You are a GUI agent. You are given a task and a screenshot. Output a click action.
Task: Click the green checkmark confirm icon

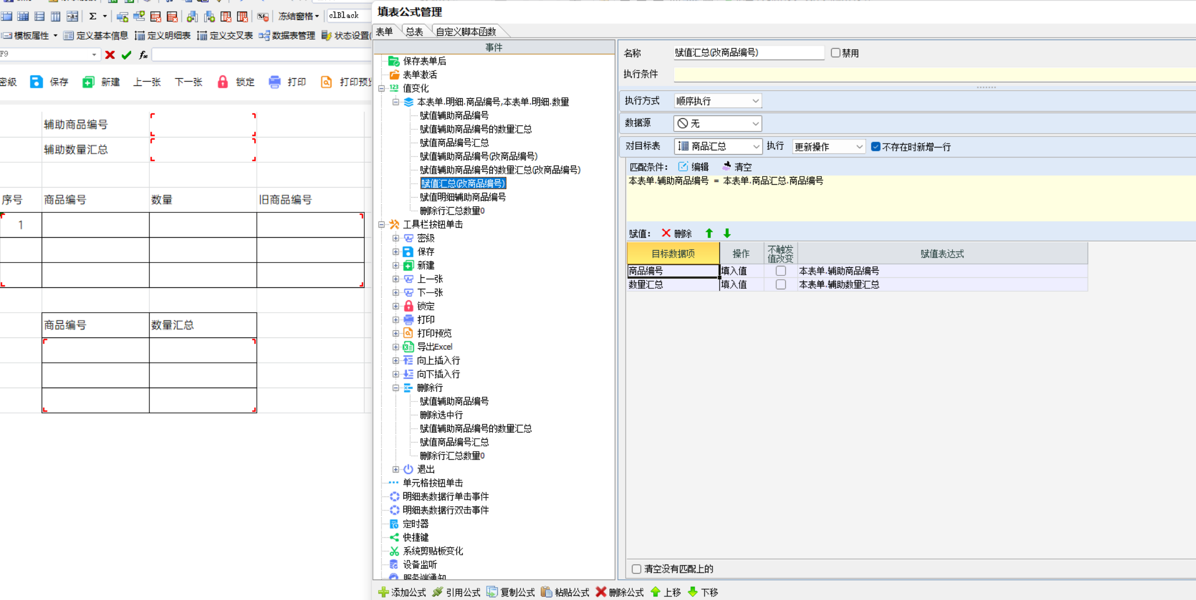click(127, 55)
